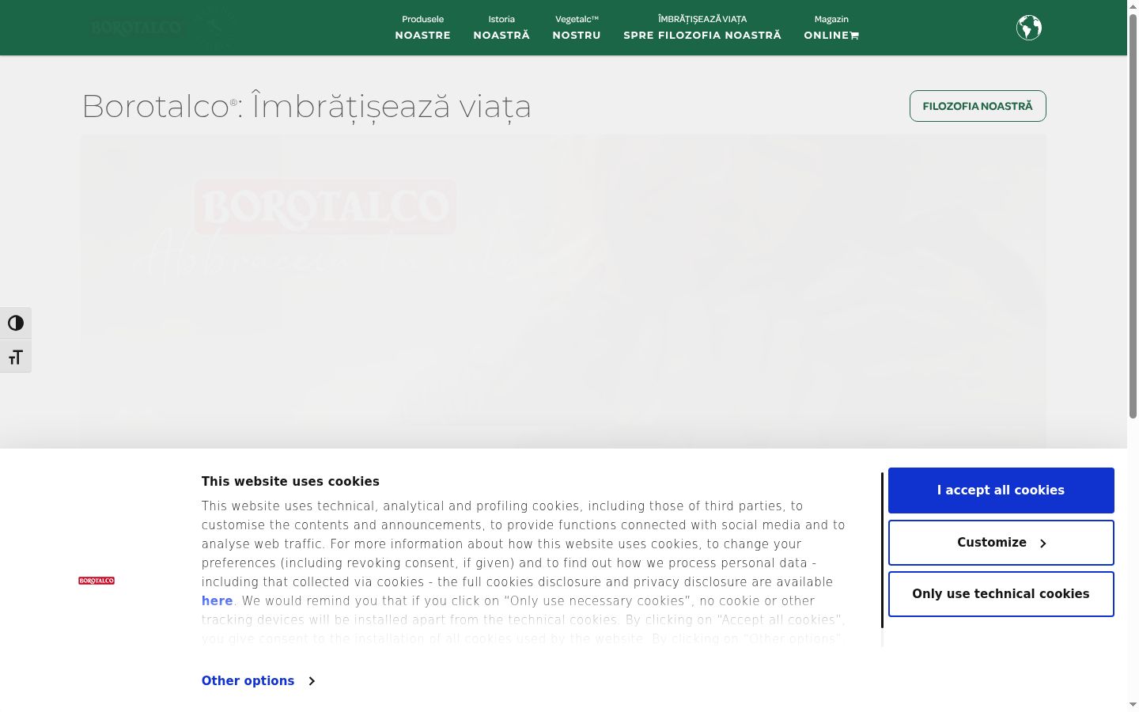Click 'This website uses cookies' title
Viewport: 1139px width, 712px height.
point(290,482)
